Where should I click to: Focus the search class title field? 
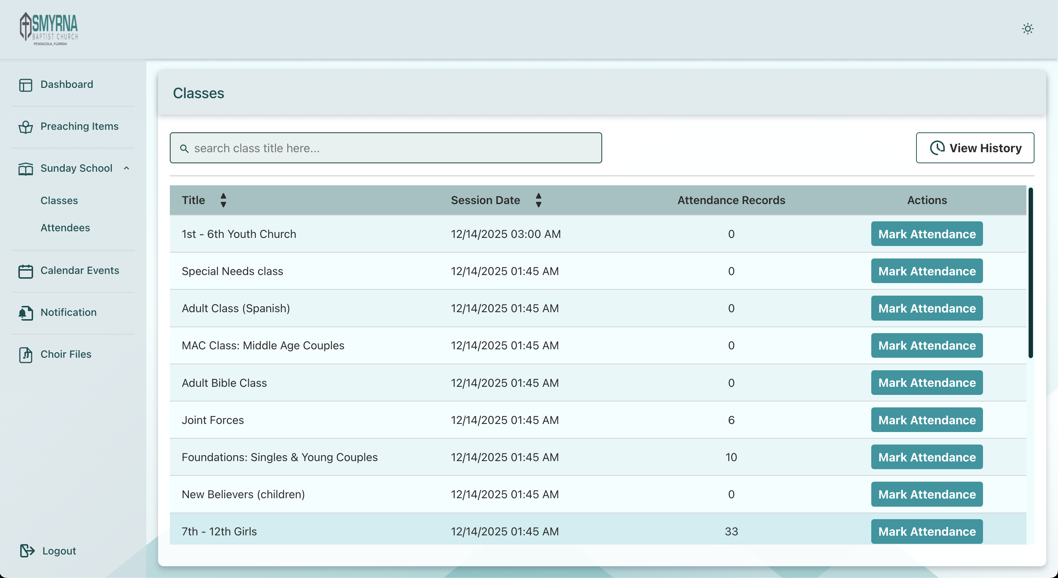(386, 148)
